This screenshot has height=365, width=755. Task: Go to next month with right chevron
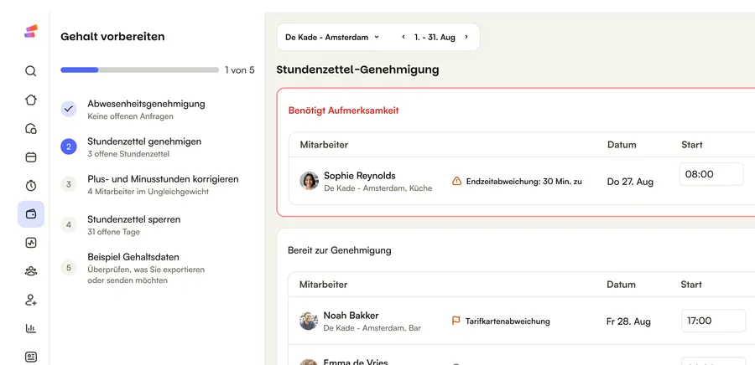(466, 37)
